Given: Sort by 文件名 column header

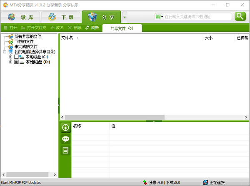Looking at the screenshot, I should 131,38.
